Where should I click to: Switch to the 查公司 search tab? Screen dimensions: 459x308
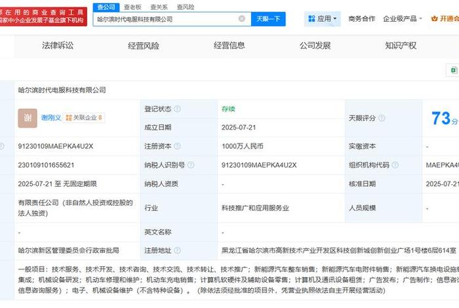point(106,7)
